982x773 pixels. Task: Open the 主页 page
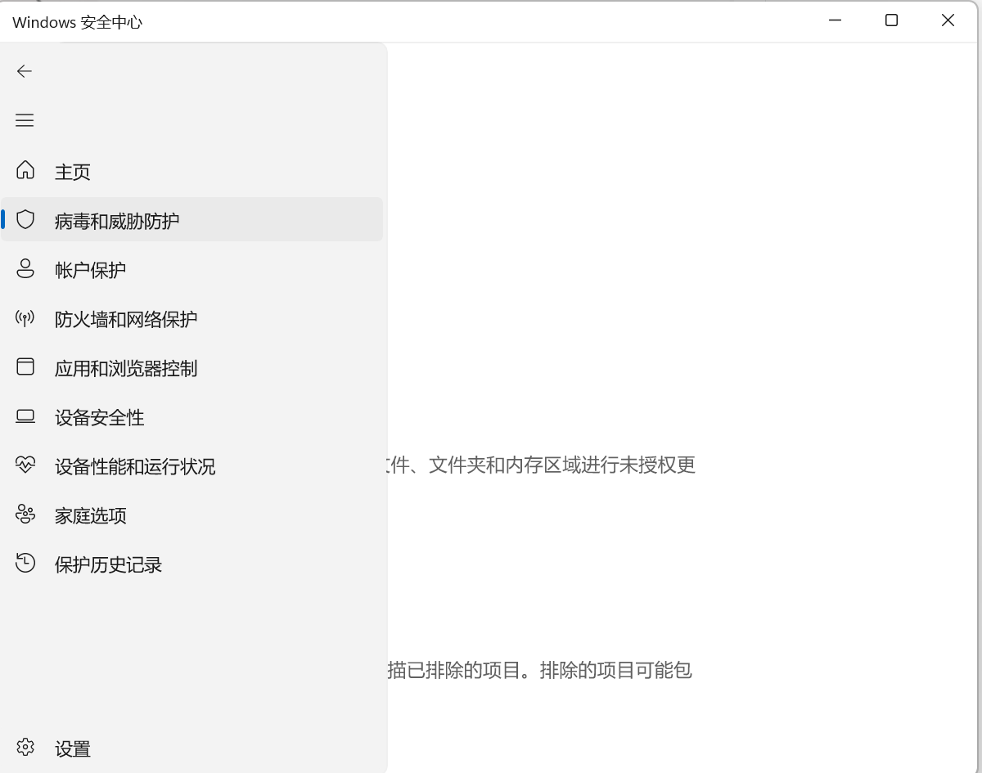pos(192,172)
